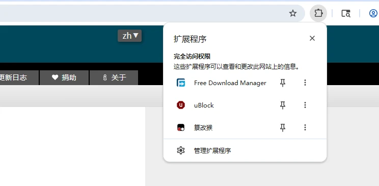The image size is (379, 186).
Task: Click the 完全访问权限 heading
Action: (192, 57)
